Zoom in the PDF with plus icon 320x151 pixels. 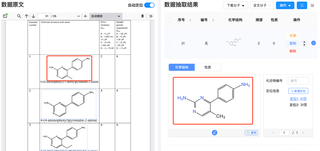(85, 16)
